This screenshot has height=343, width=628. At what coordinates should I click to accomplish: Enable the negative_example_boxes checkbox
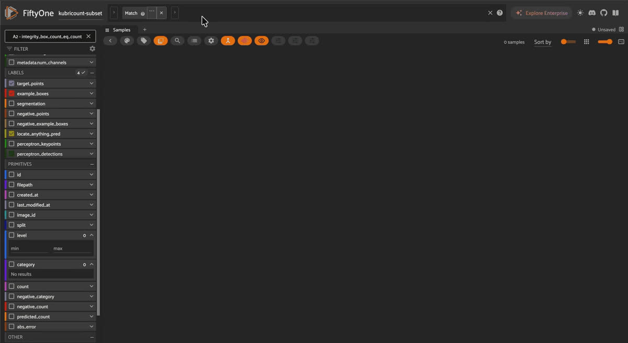click(x=12, y=124)
